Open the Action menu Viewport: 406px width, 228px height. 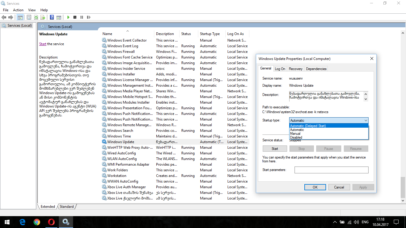(18, 10)
